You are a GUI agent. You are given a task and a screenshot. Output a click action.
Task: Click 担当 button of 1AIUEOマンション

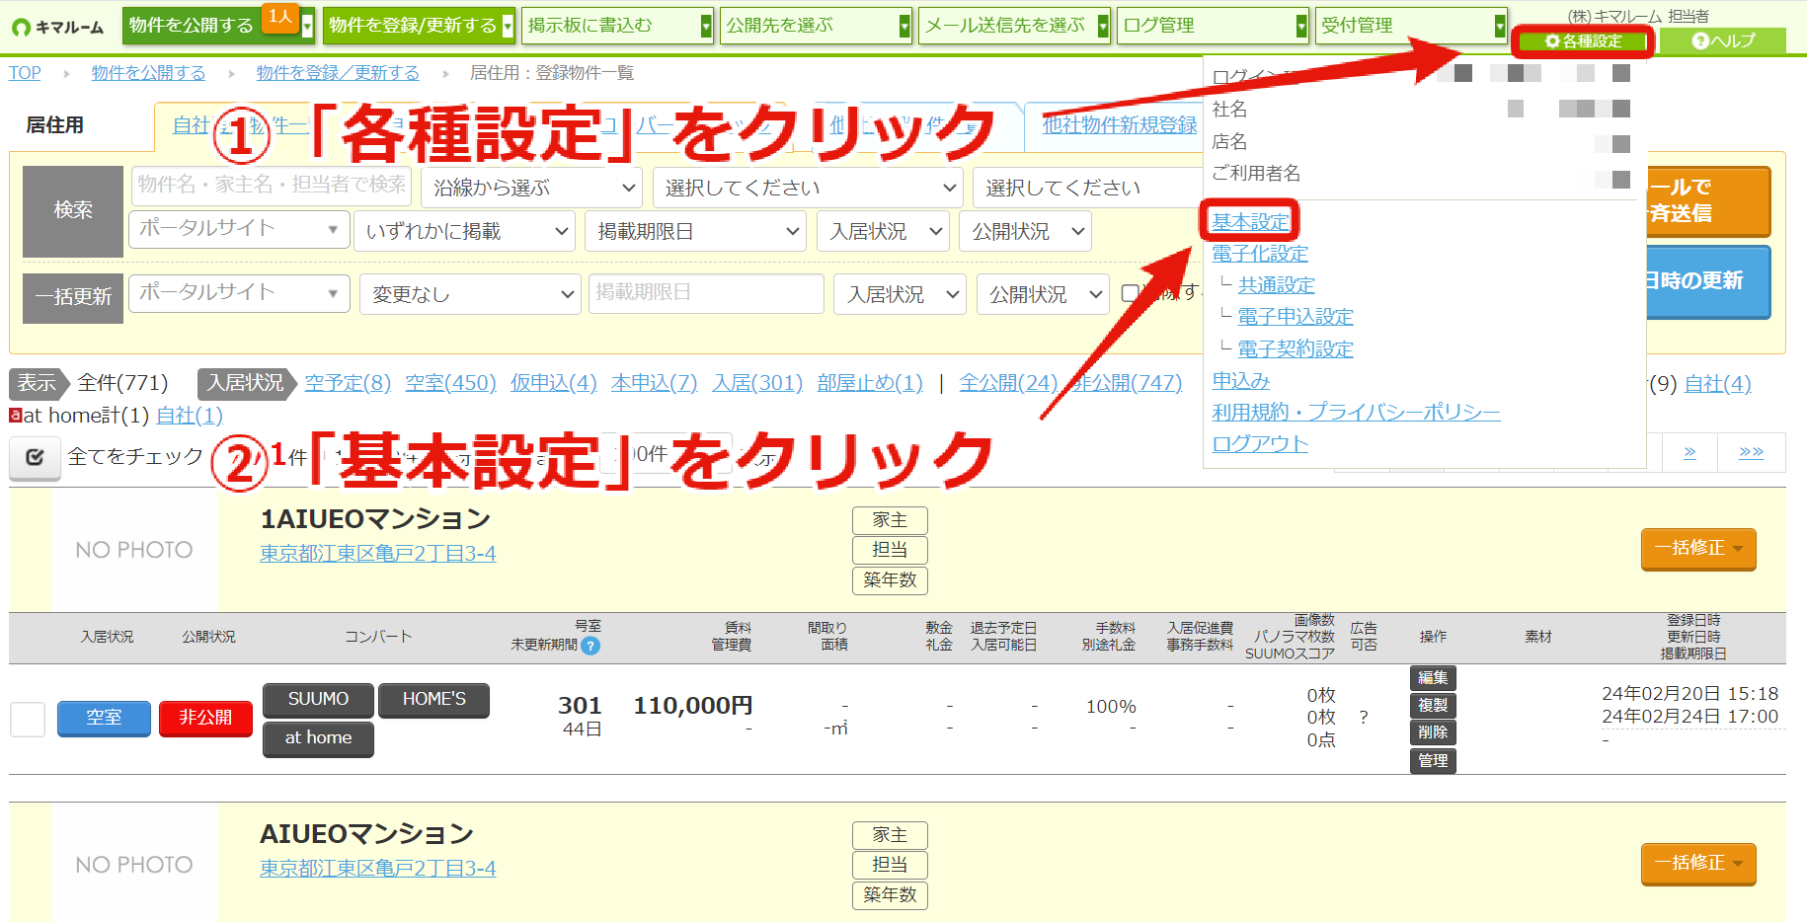890,550
